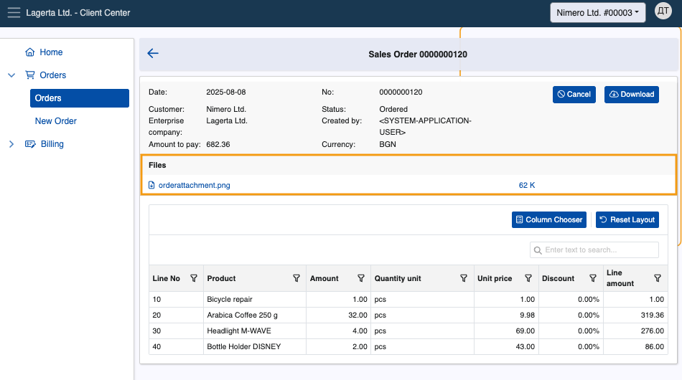
Task: Go to Home in sidebar
Action: 50,52
